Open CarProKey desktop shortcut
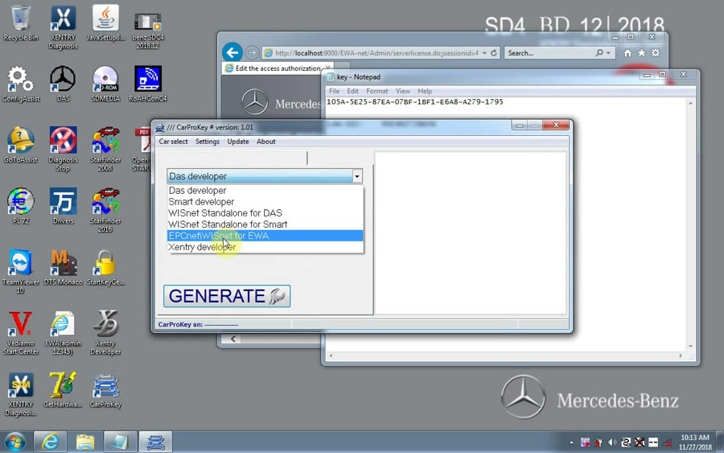724x453 pixels. tap(105, 389)
